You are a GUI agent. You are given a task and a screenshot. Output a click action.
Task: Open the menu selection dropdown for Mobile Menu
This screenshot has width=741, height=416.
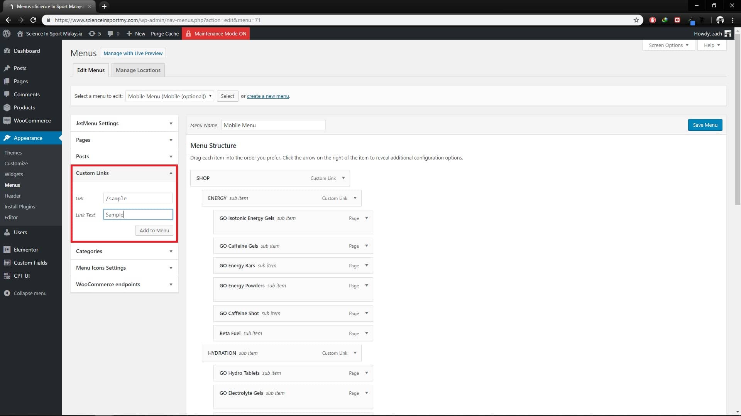(x=169, y=96)
